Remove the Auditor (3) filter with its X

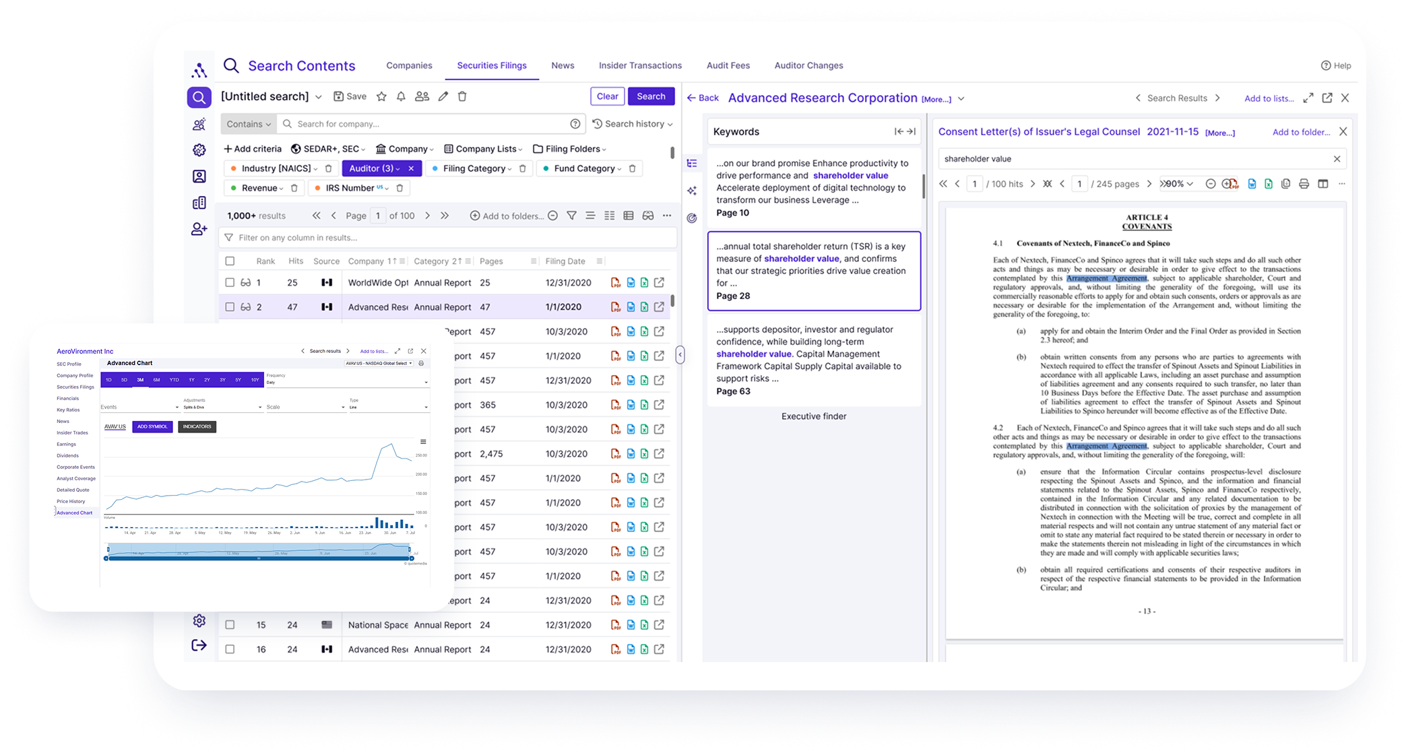click(x=411, y=168)
